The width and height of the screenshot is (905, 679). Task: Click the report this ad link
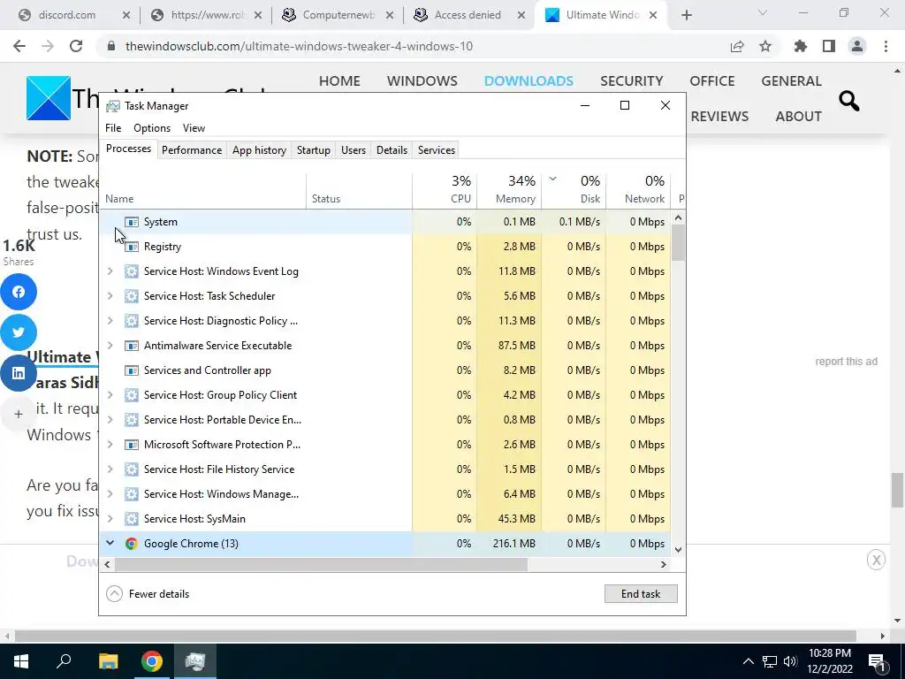coord(846,362)
